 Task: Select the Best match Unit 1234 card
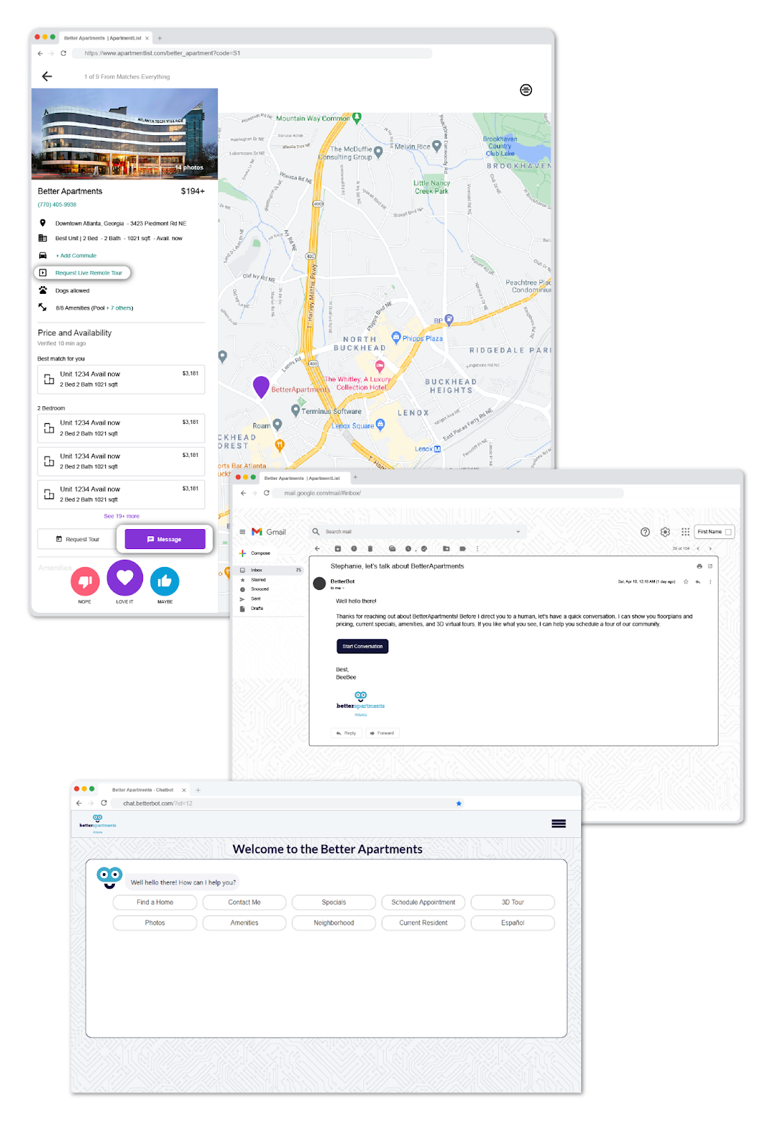click(x=122, y=380)
